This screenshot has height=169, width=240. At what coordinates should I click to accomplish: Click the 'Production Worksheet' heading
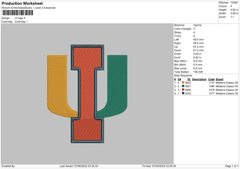click(x=22, y=3)
